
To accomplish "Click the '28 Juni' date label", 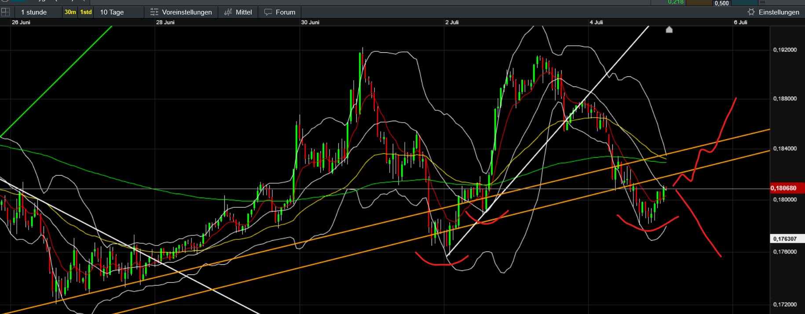I will pyautogui.click(x=165, y=22).
